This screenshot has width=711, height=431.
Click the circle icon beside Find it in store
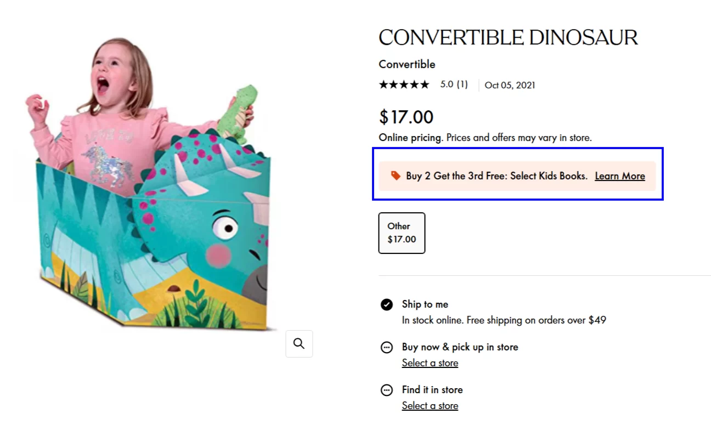coord(387,390)
